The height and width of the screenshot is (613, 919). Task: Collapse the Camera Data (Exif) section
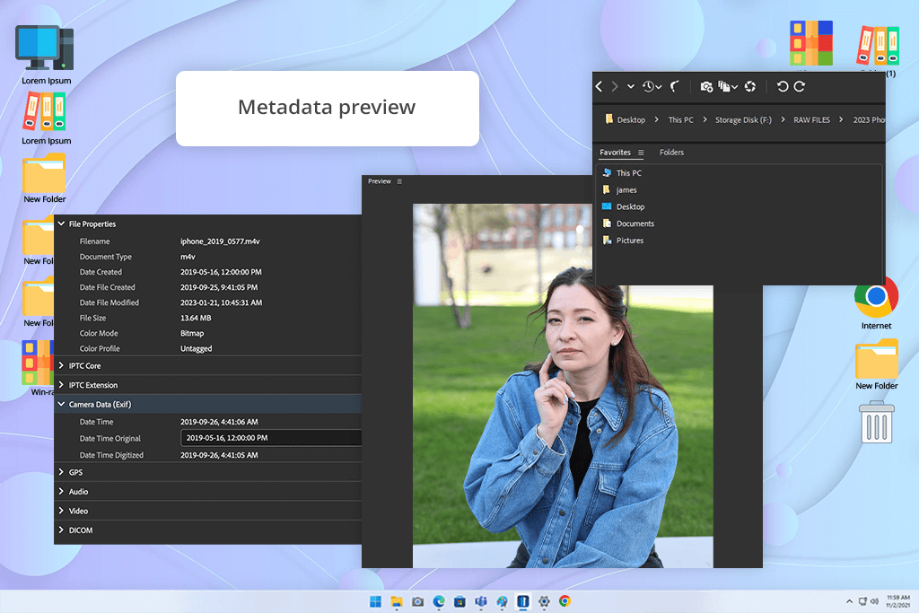point(61,405)
